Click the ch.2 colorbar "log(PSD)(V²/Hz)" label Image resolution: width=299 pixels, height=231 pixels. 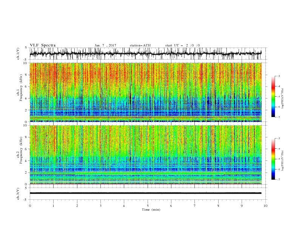(283, 160)
